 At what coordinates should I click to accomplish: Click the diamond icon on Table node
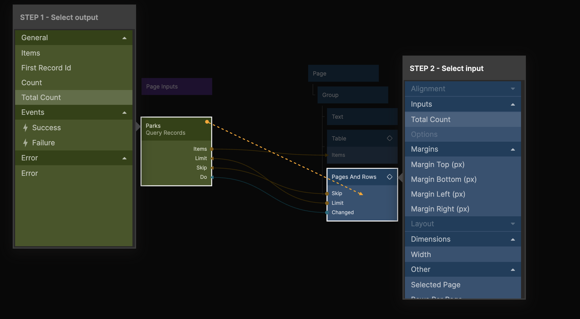click(389, 138)
